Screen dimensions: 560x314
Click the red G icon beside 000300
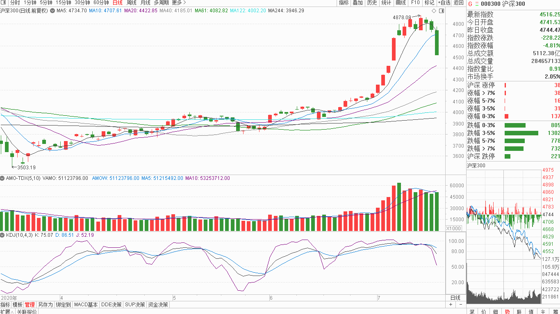[x=470, y=3]
